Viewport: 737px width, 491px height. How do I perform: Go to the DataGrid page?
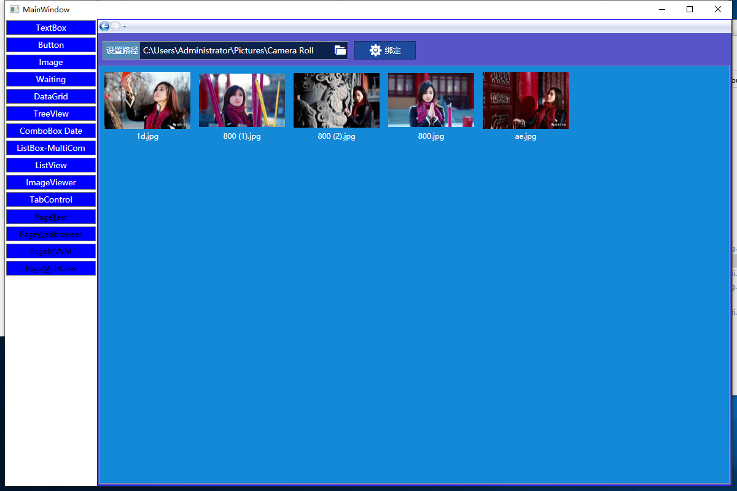(51, 96)
